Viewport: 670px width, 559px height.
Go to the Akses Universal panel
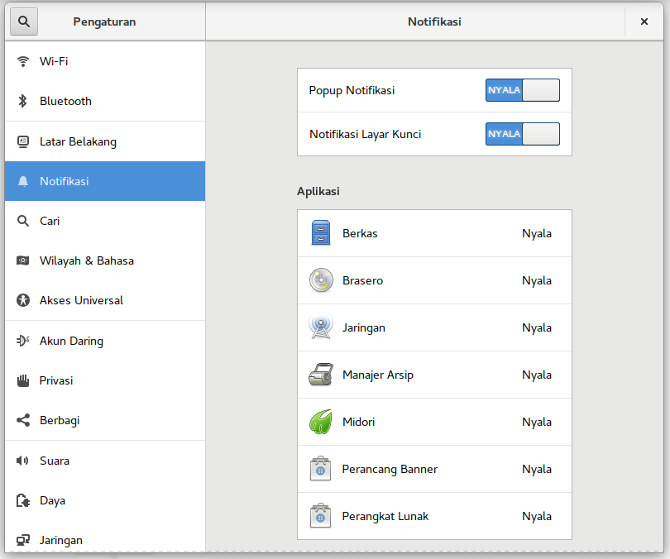point(81,300)
